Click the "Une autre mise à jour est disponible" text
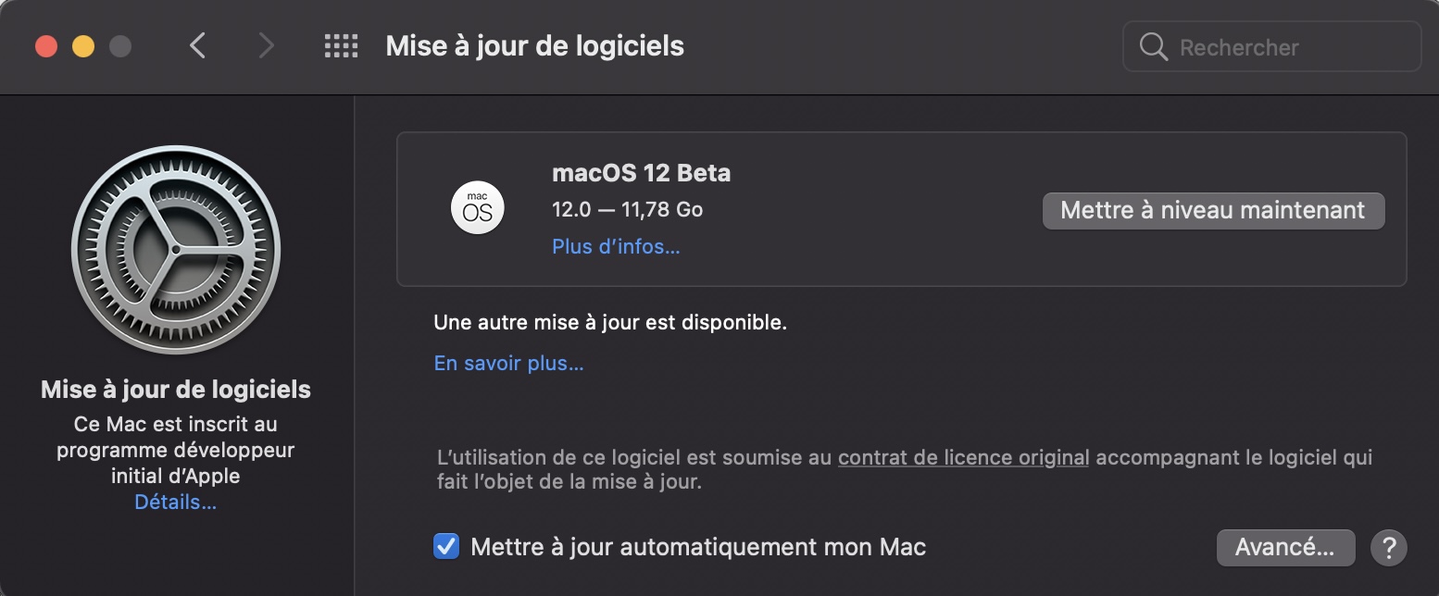The height and width of the screenshot is (596, 1439). pos(610,324)
